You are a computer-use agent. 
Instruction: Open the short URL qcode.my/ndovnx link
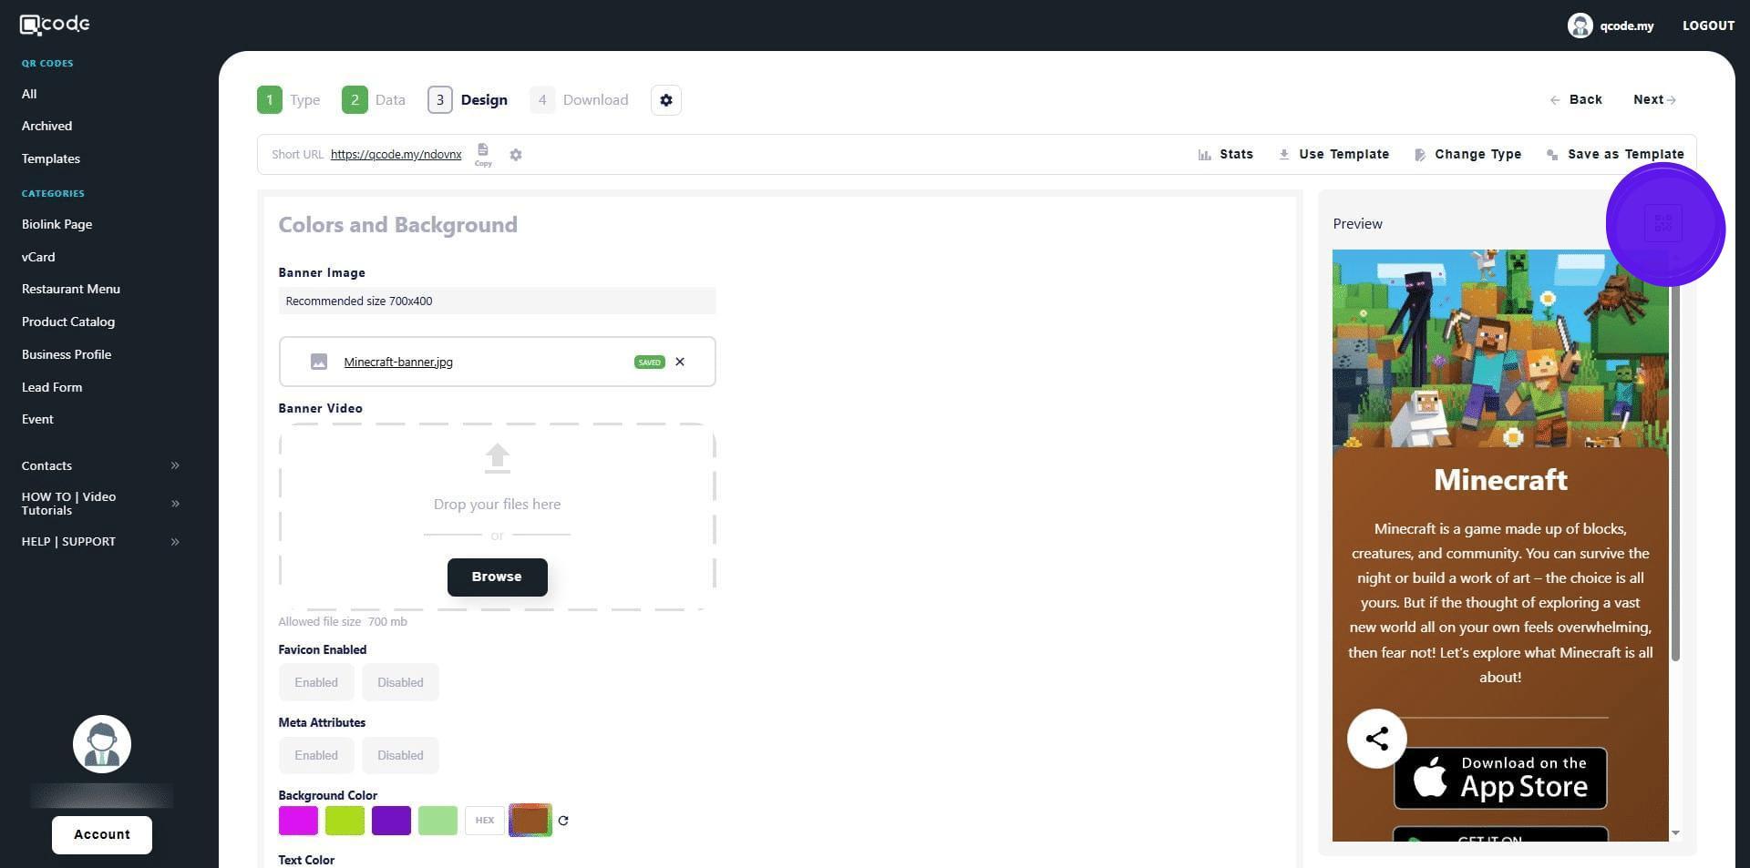click(396, 155)
